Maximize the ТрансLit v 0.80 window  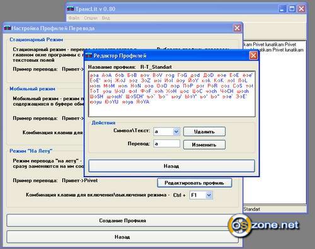point(292,9)
